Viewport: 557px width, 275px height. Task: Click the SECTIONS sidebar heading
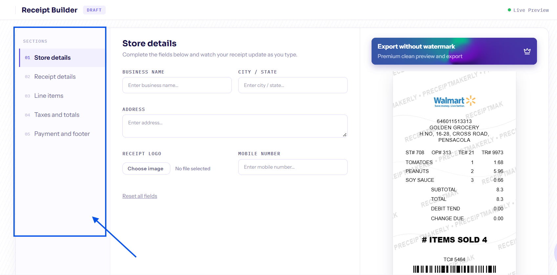click(35, 41)
